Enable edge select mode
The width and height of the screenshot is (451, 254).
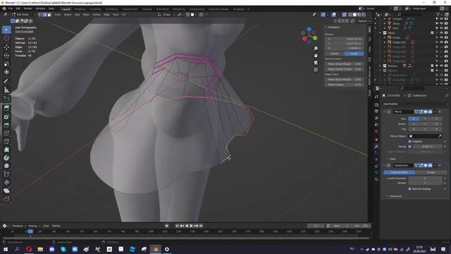pos(44,14)
